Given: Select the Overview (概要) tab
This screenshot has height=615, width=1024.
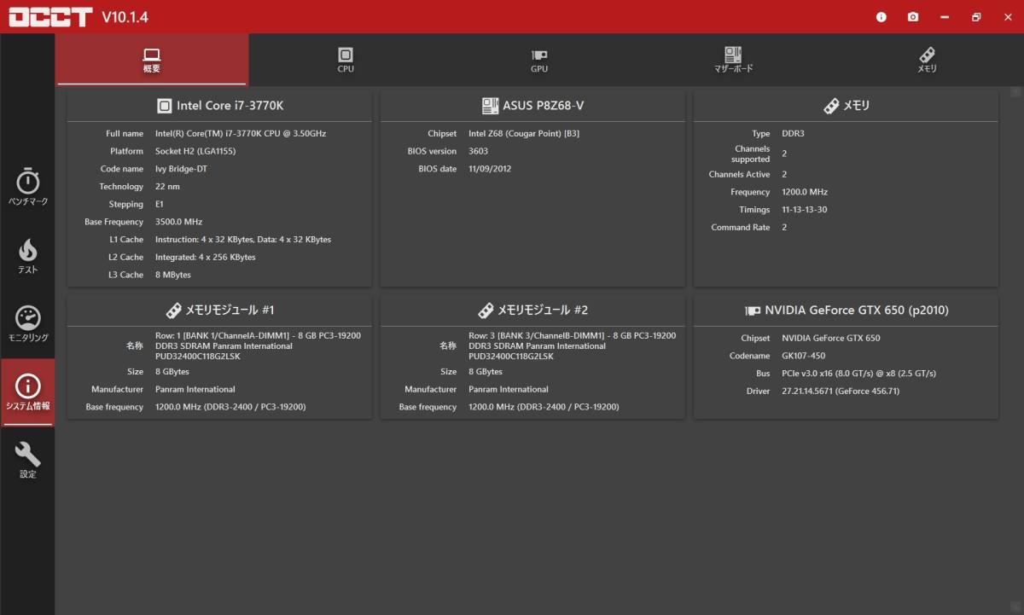Looking at the screenshot, I should click(x=152, y=60).
